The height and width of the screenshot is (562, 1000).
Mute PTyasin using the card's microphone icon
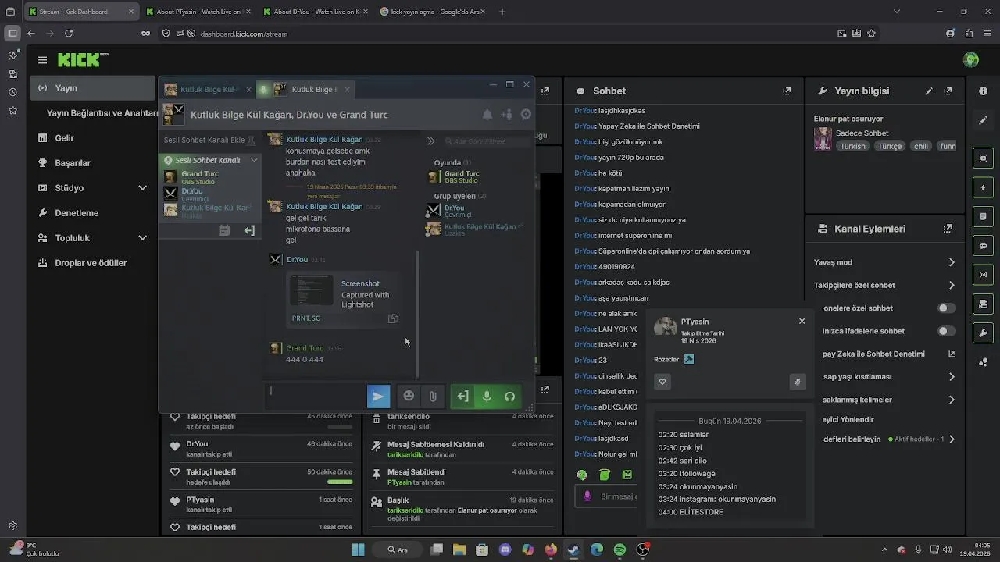tap(798, 382)
